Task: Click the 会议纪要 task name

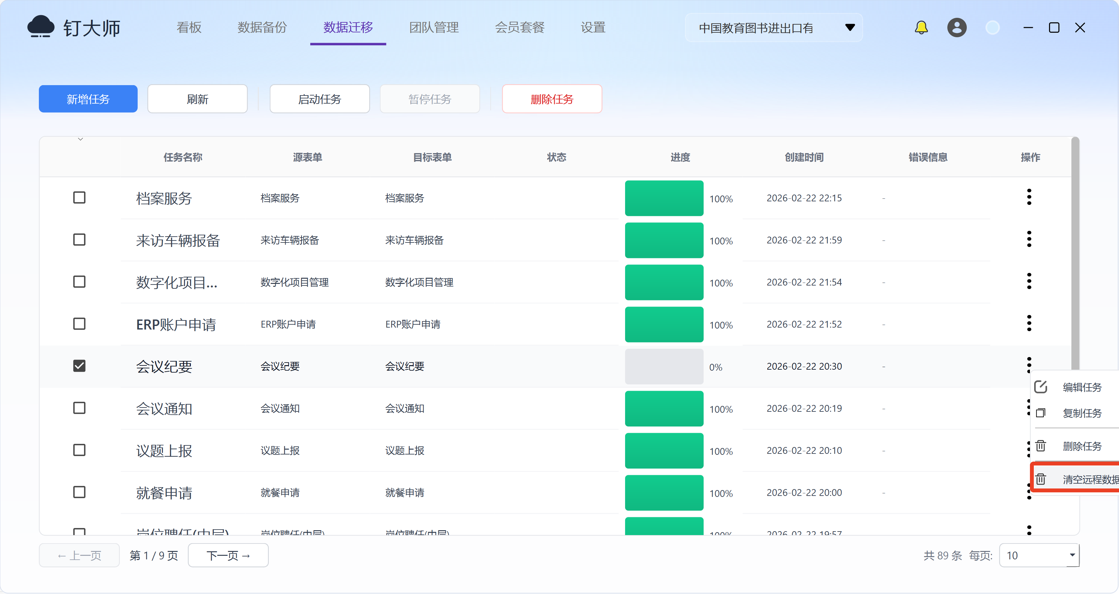Action: [x=164, y=366]
